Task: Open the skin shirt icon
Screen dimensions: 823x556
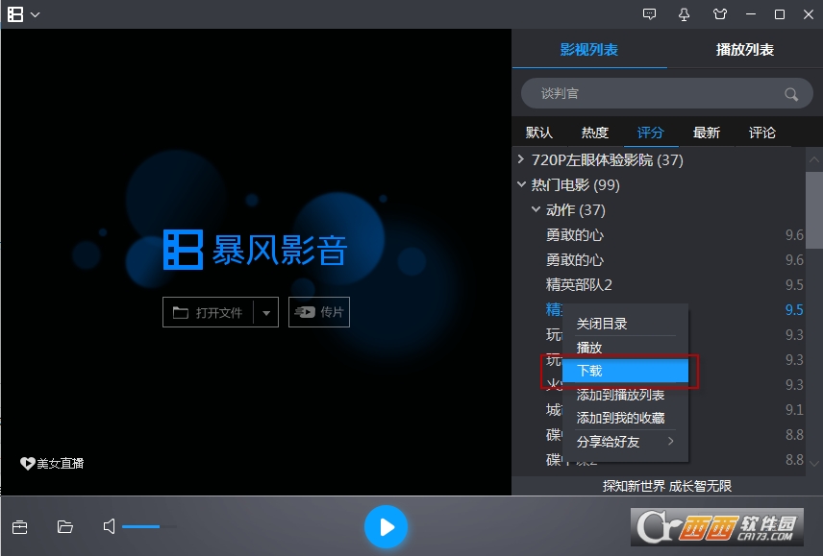Action: pos(720,14)
